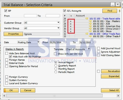
Task: Click the BP To input field
Action: tap(53, 16)
